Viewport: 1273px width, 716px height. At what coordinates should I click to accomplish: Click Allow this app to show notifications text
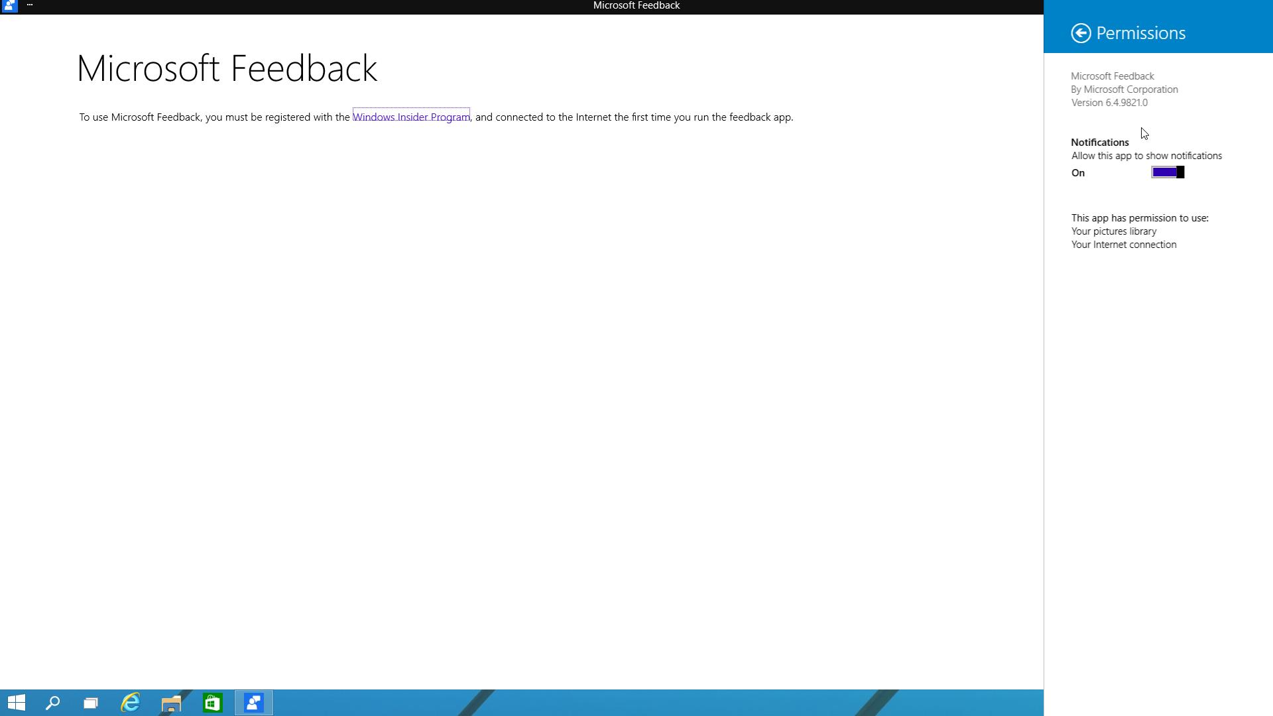(1146, 156)
